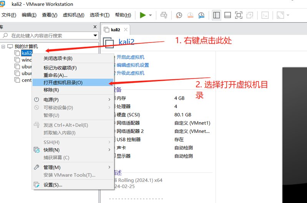The image size is (307, 203).
Task: Take a snapshot using the clock-plus icon
Action: point(179,15)
